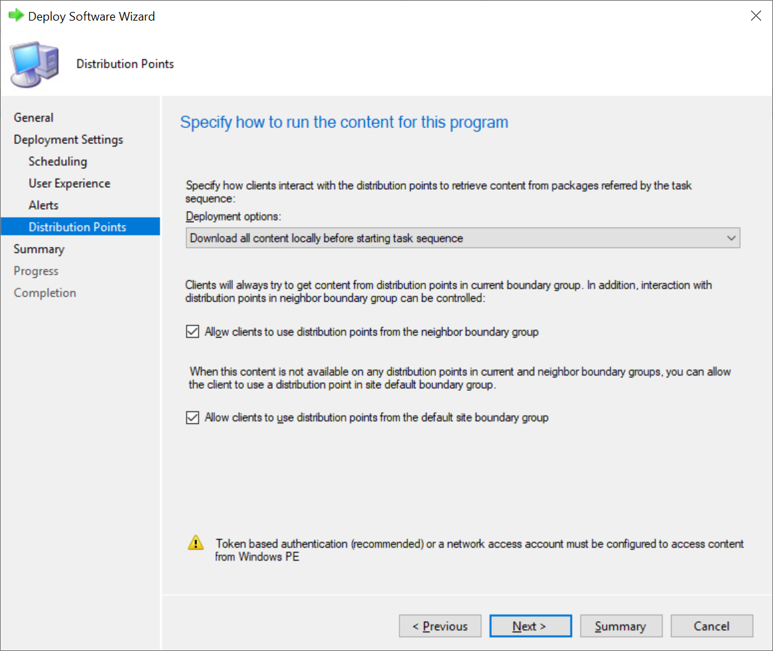Image resolution: width=773 pixels, height=651 pixels.
Task: Uncheck default site boundary group checkbox
Action: pyautogui.click(x=192, y=417)
